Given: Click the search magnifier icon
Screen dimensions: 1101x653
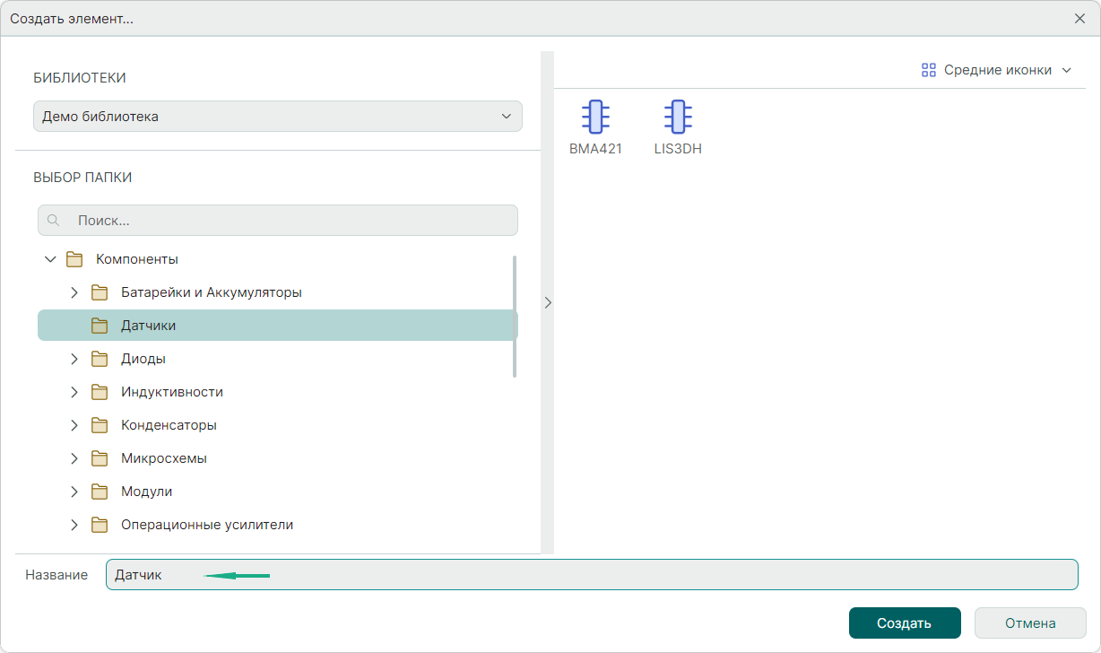Looking at the screenshot, I should [54, 221].
